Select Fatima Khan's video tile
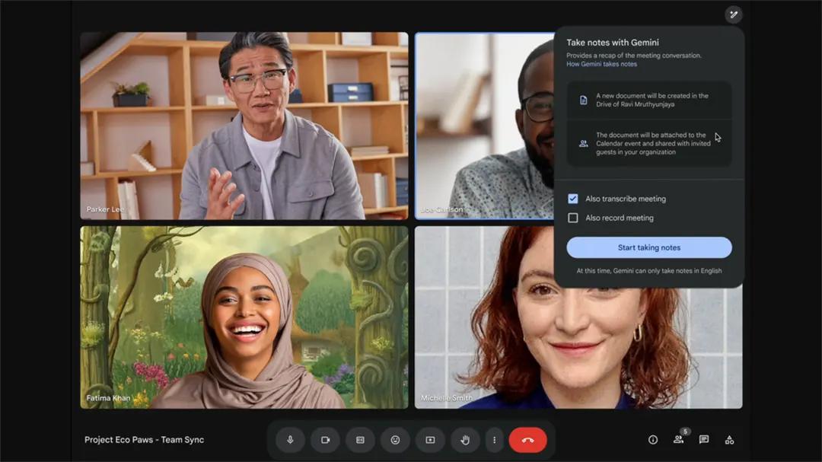The width and height of the screenshot is (822, 462). [244, 317]
